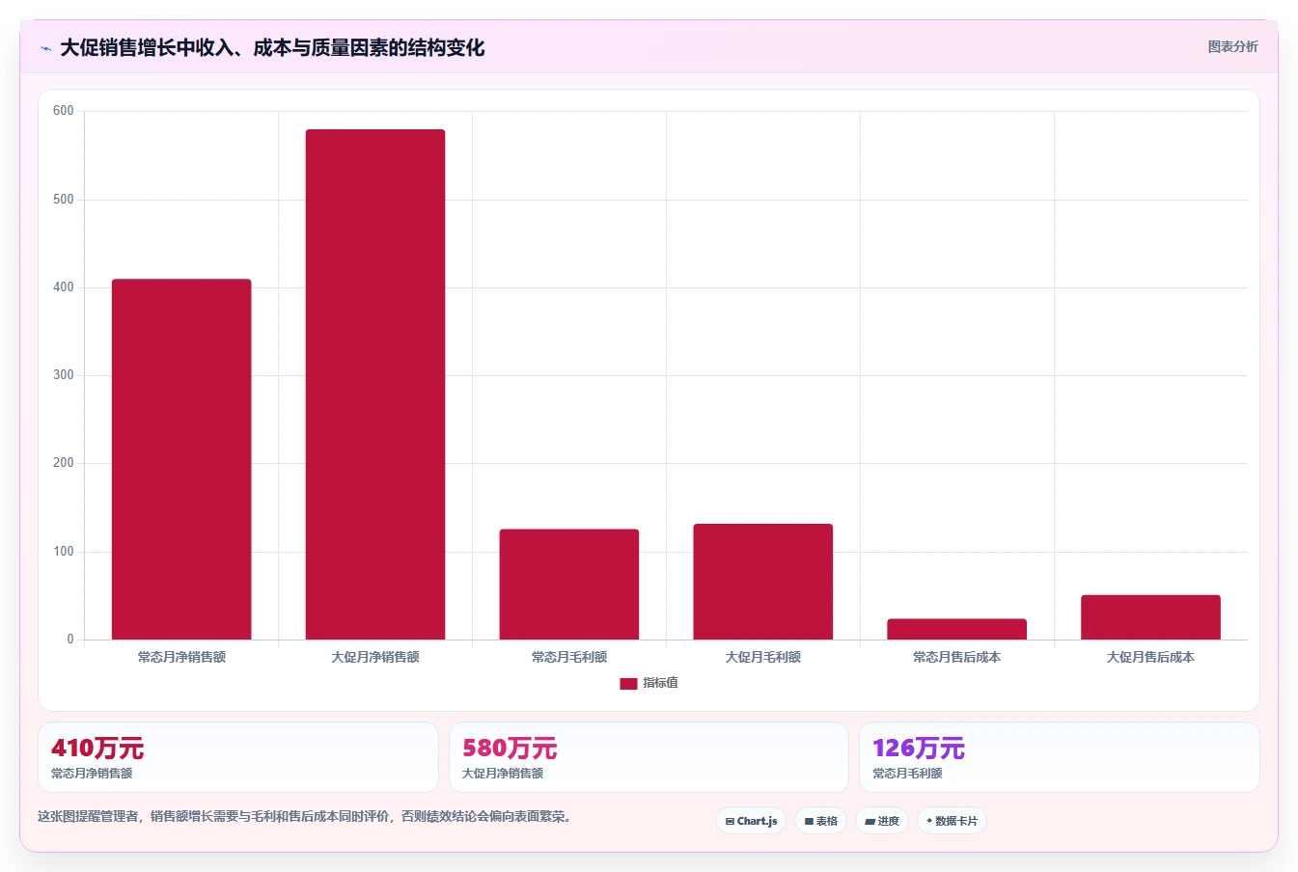The image size is (1298, 872).
Task: Click the summary note about 销售额增长
Action: (x=306, y=816)
